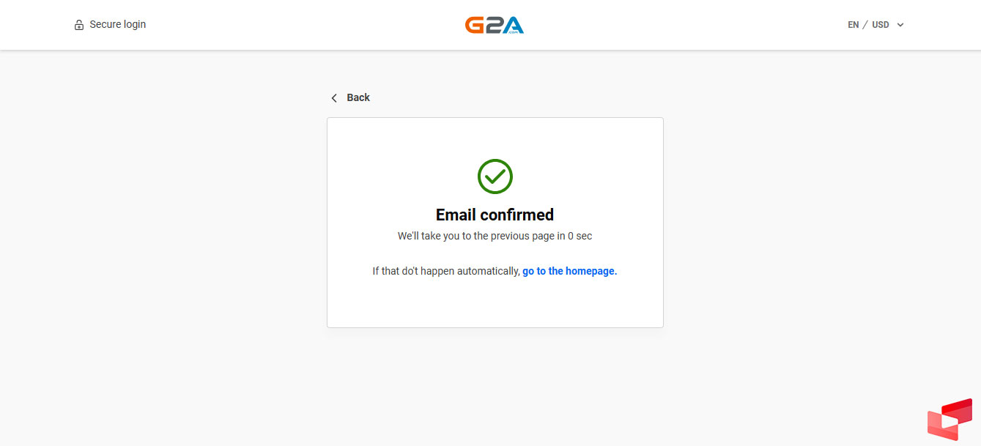Open the USD currency selector
981x446 pixels.
(x=881, y=25)
